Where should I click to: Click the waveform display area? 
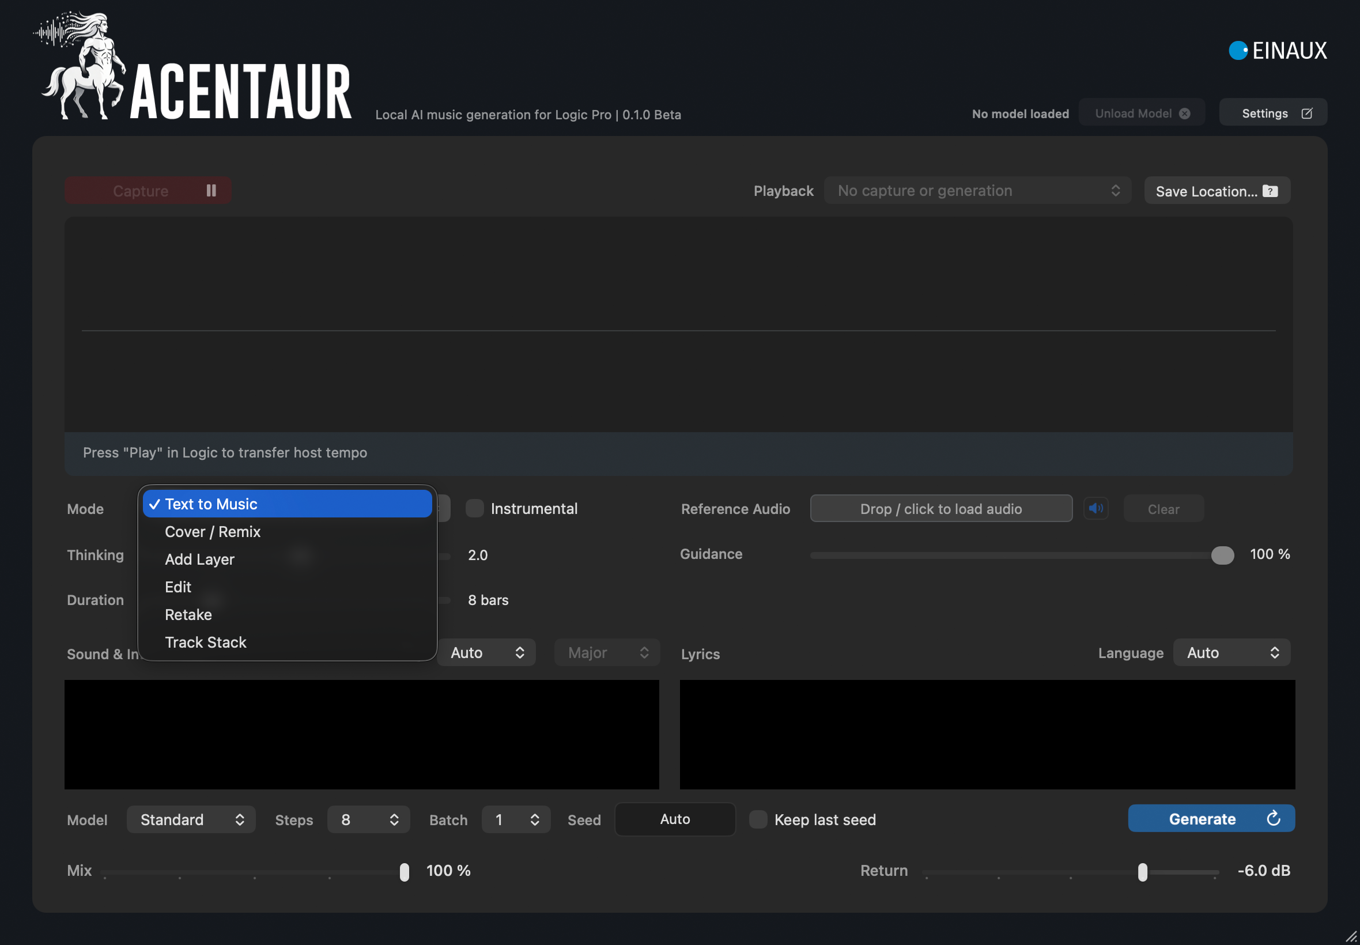(678, 324)
